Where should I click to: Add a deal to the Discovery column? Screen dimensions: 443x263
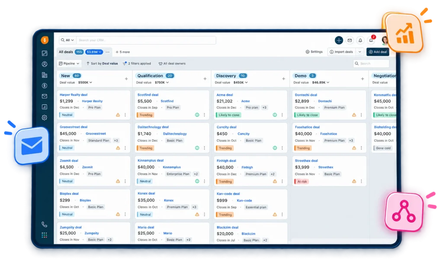point(283,79)
